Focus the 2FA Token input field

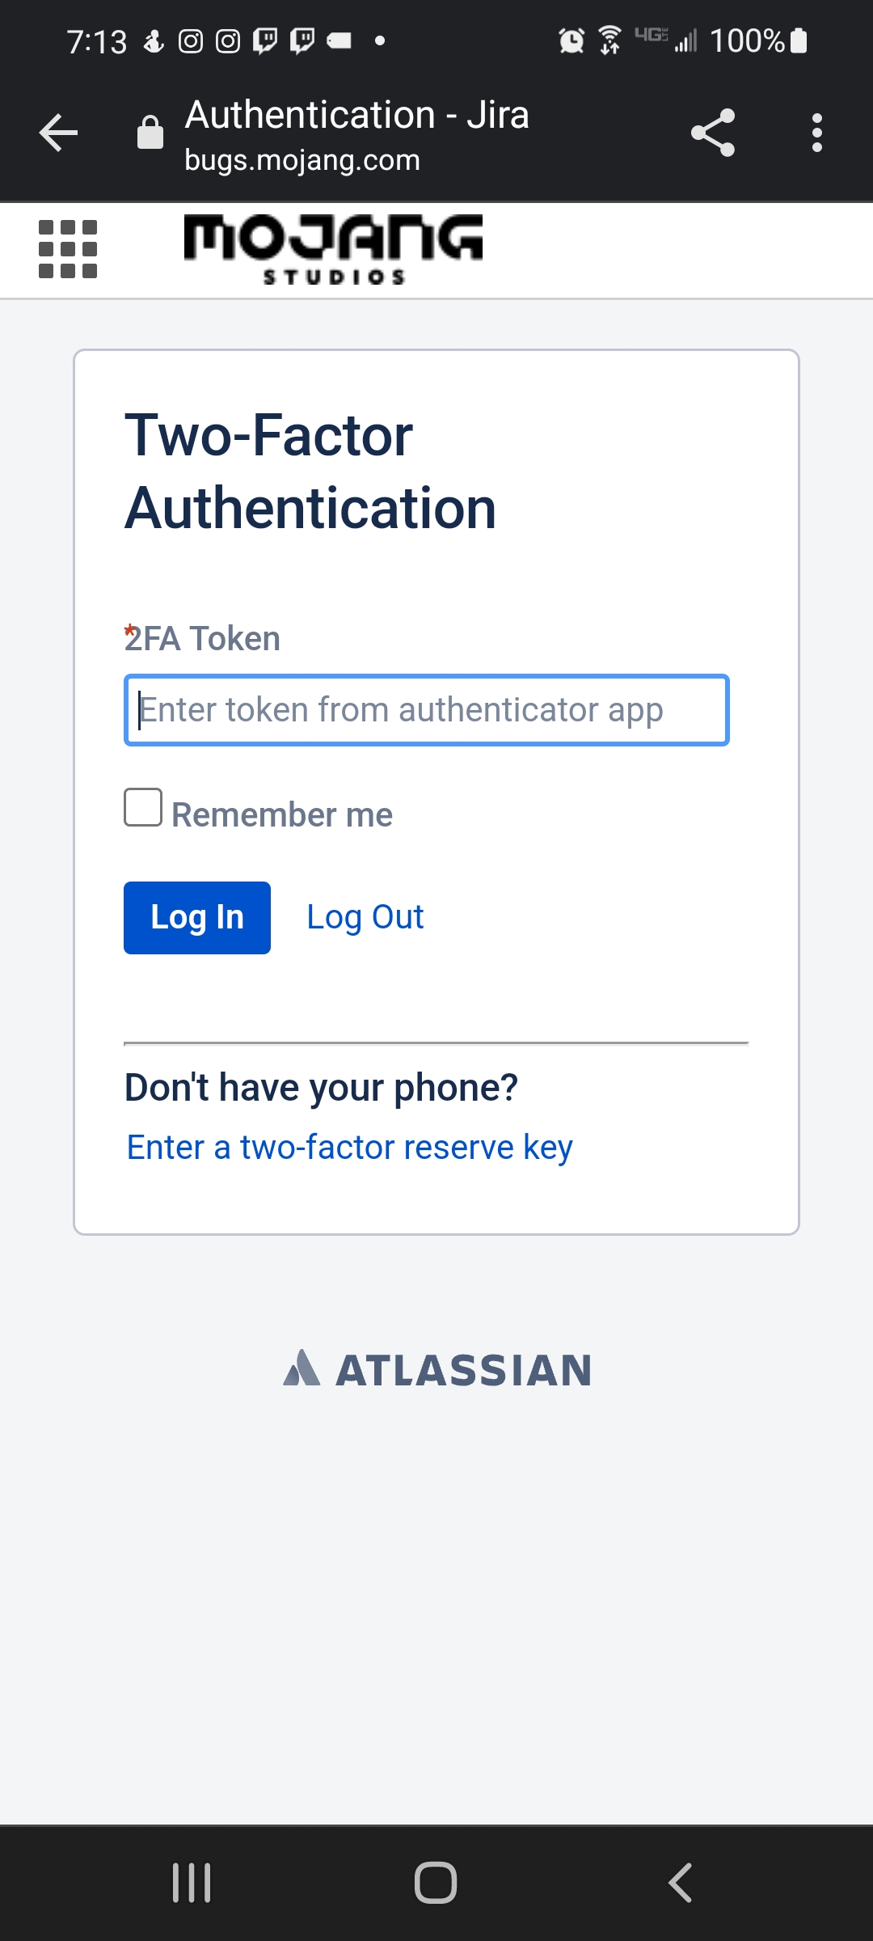pyautogui.click(x=427, y=710)
